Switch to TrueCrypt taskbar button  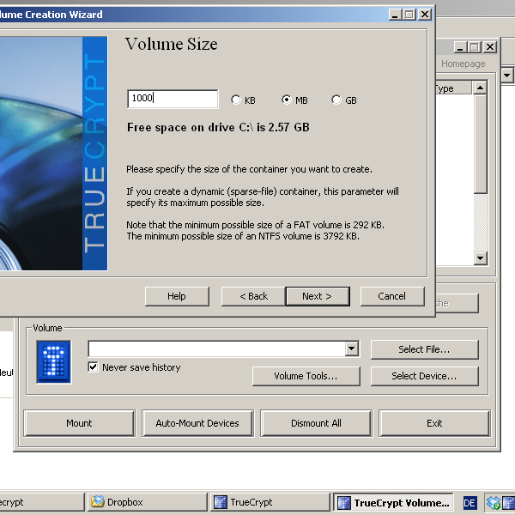tap(270, 502)
